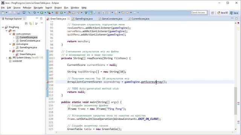Toggle Show Whitespace Characters icon
This screenshot has height=135, width=241.
104,13
